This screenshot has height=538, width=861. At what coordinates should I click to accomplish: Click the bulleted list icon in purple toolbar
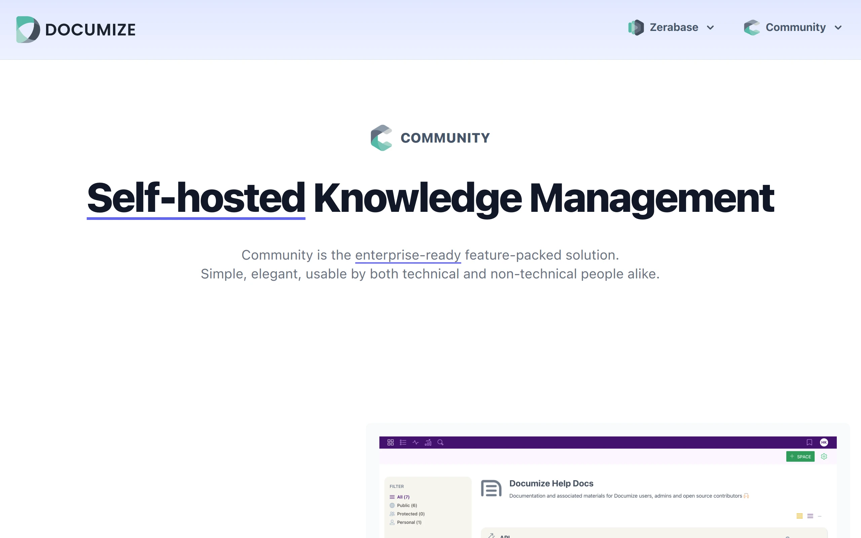(403, 442)
